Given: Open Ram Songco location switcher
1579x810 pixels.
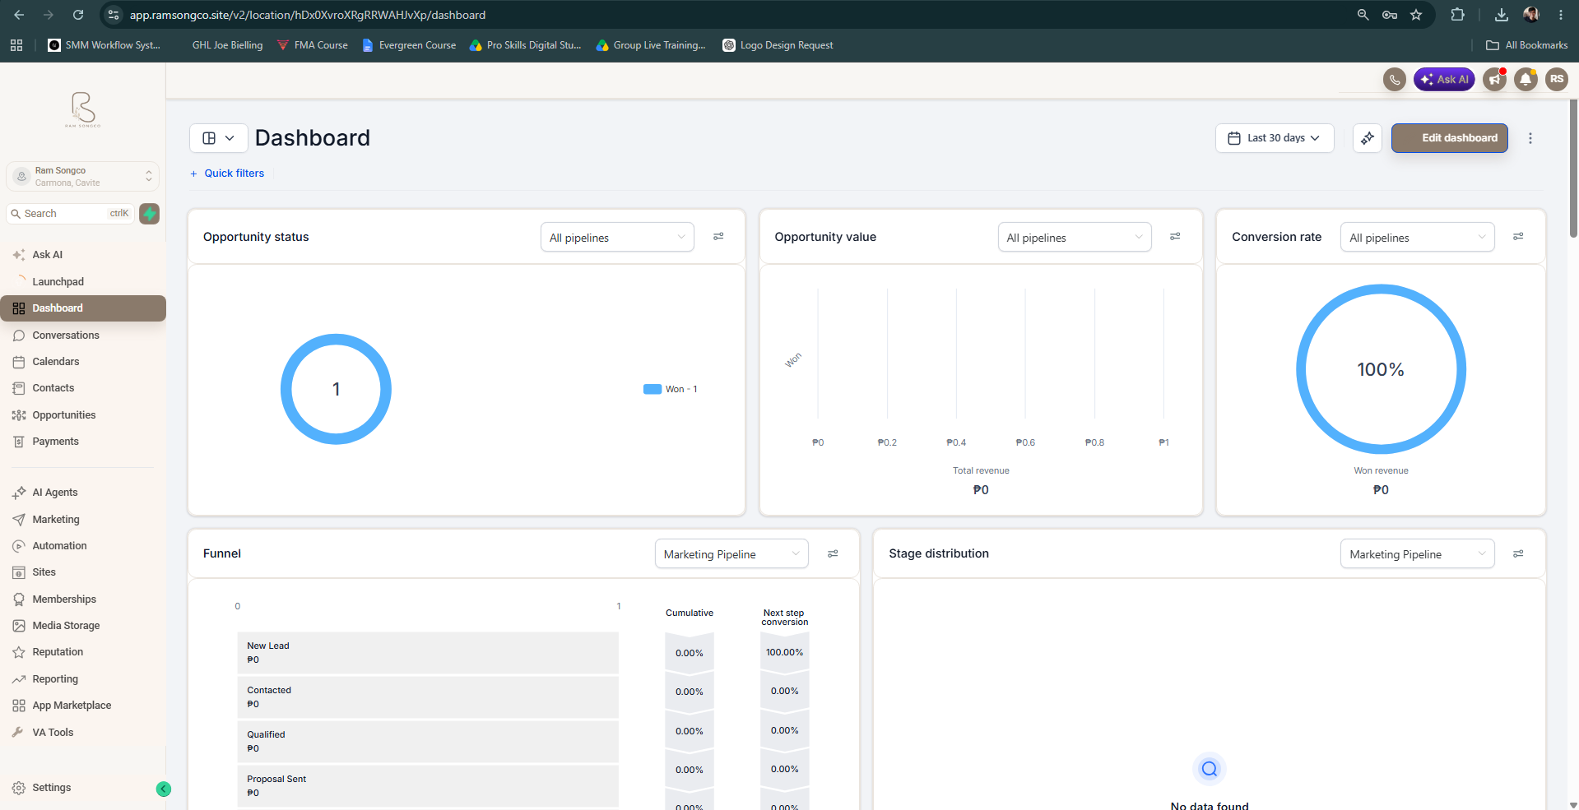Looking at the screenshot, I should (82, 176).
